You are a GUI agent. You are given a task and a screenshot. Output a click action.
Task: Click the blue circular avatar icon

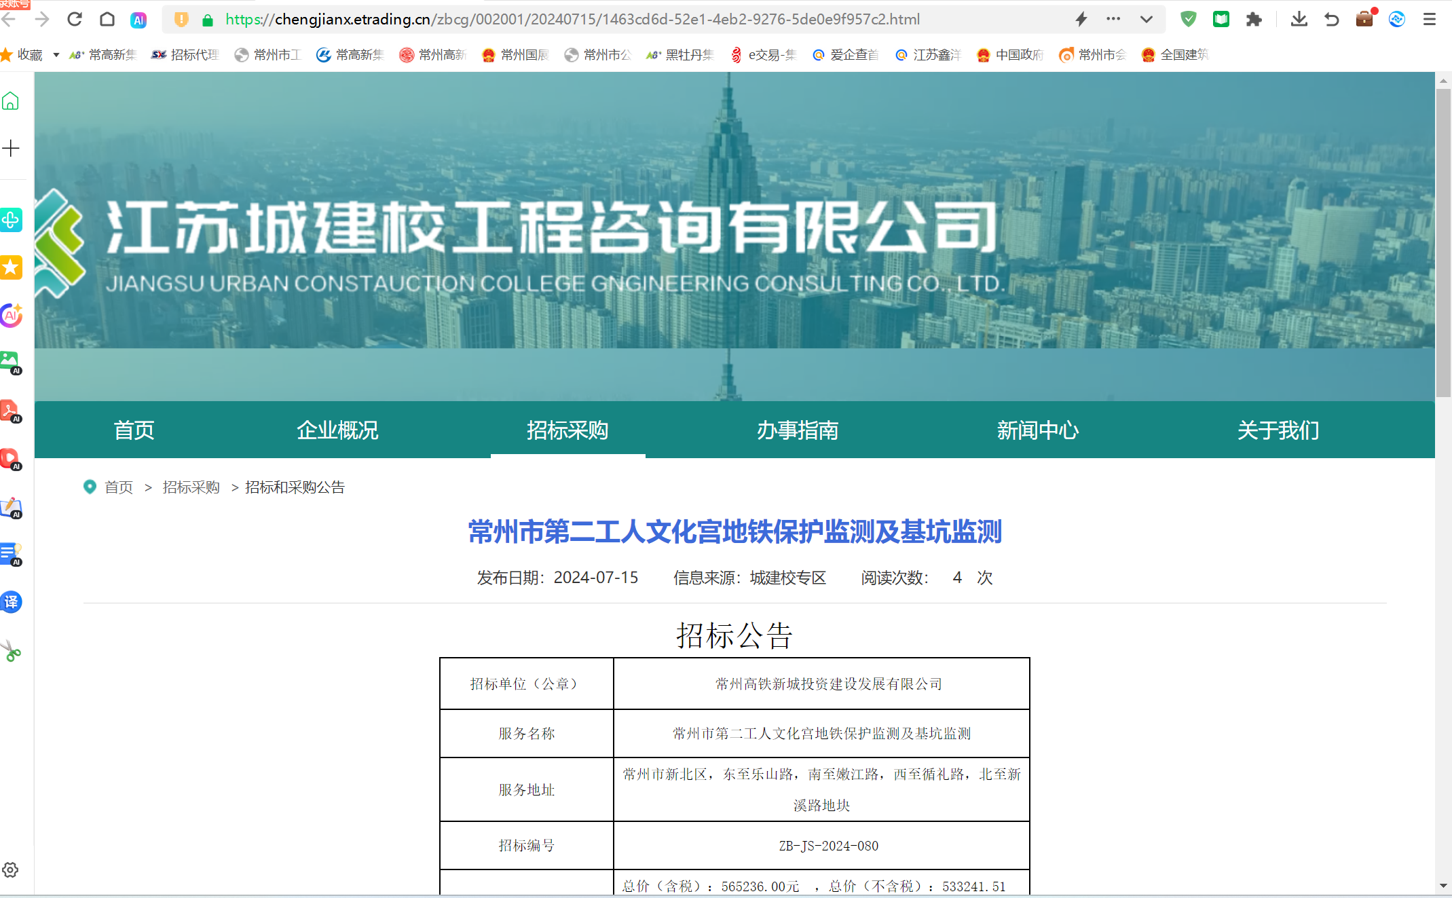pyautogui.click(x=1397, y=19)
